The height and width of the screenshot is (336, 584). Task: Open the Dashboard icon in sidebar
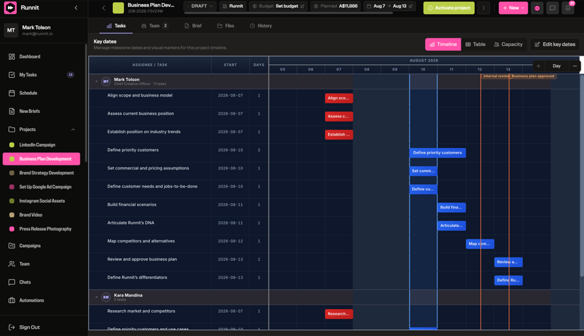click(x=12, y=56)
